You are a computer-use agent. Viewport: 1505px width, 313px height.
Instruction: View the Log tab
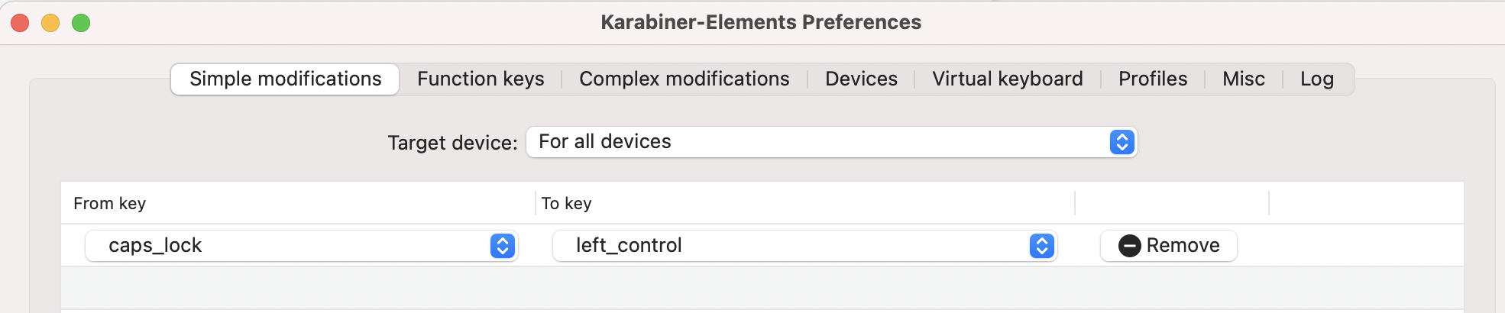coord(1317,79)
